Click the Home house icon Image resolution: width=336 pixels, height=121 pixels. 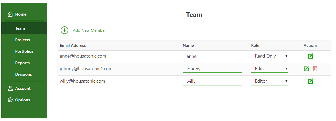(x=10, y=14)
